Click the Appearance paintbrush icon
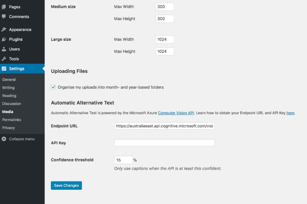This screenshot has width=307, height=204. click(4, 30)
